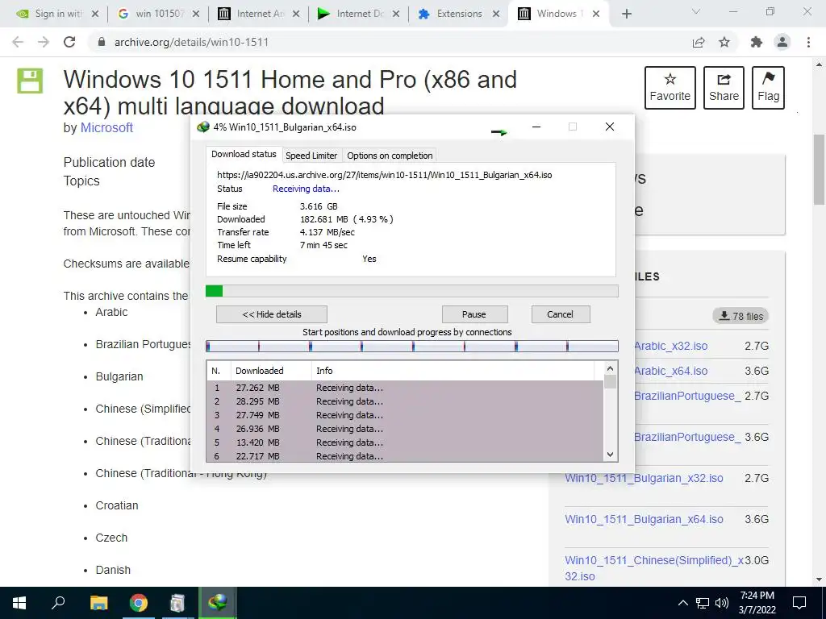826x619 pixels.
Task: Open File Explorer from taskbar
Action: 98,603
